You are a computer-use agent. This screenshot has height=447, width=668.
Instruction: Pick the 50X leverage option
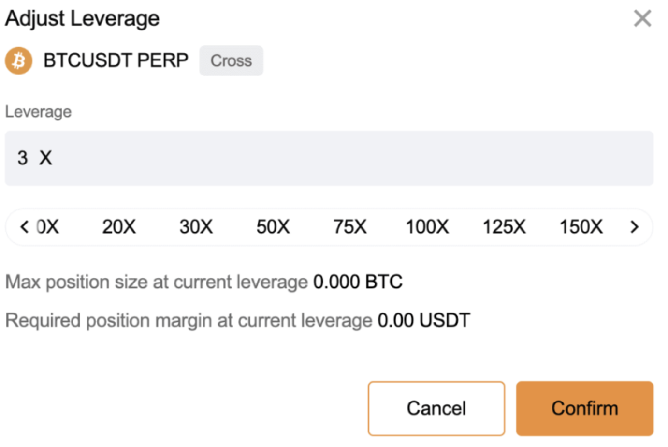pos(273,227)
